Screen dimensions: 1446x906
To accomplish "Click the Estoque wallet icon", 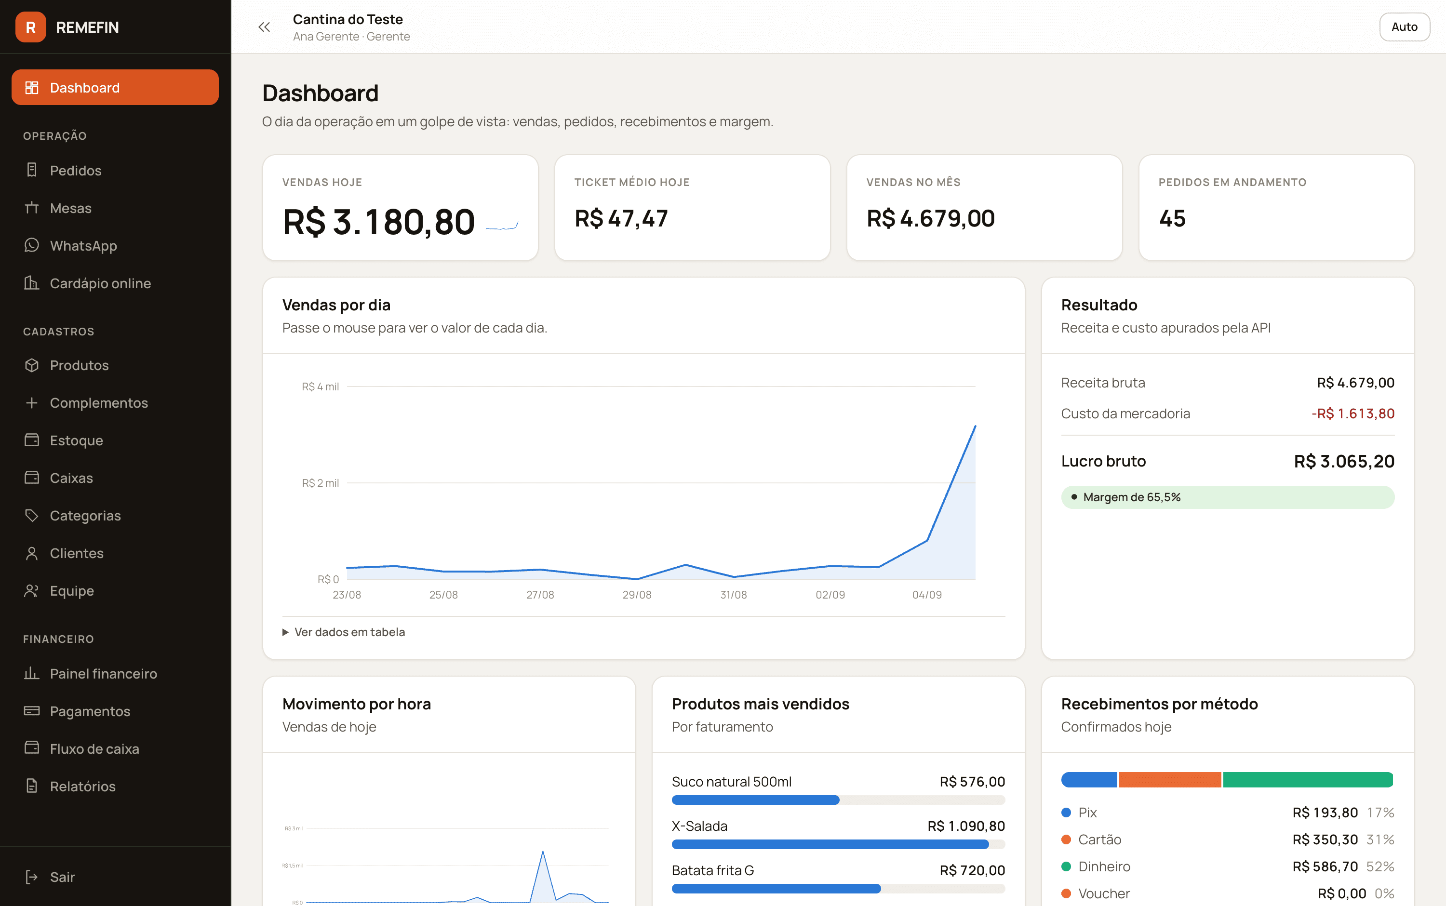I will 32,440.
